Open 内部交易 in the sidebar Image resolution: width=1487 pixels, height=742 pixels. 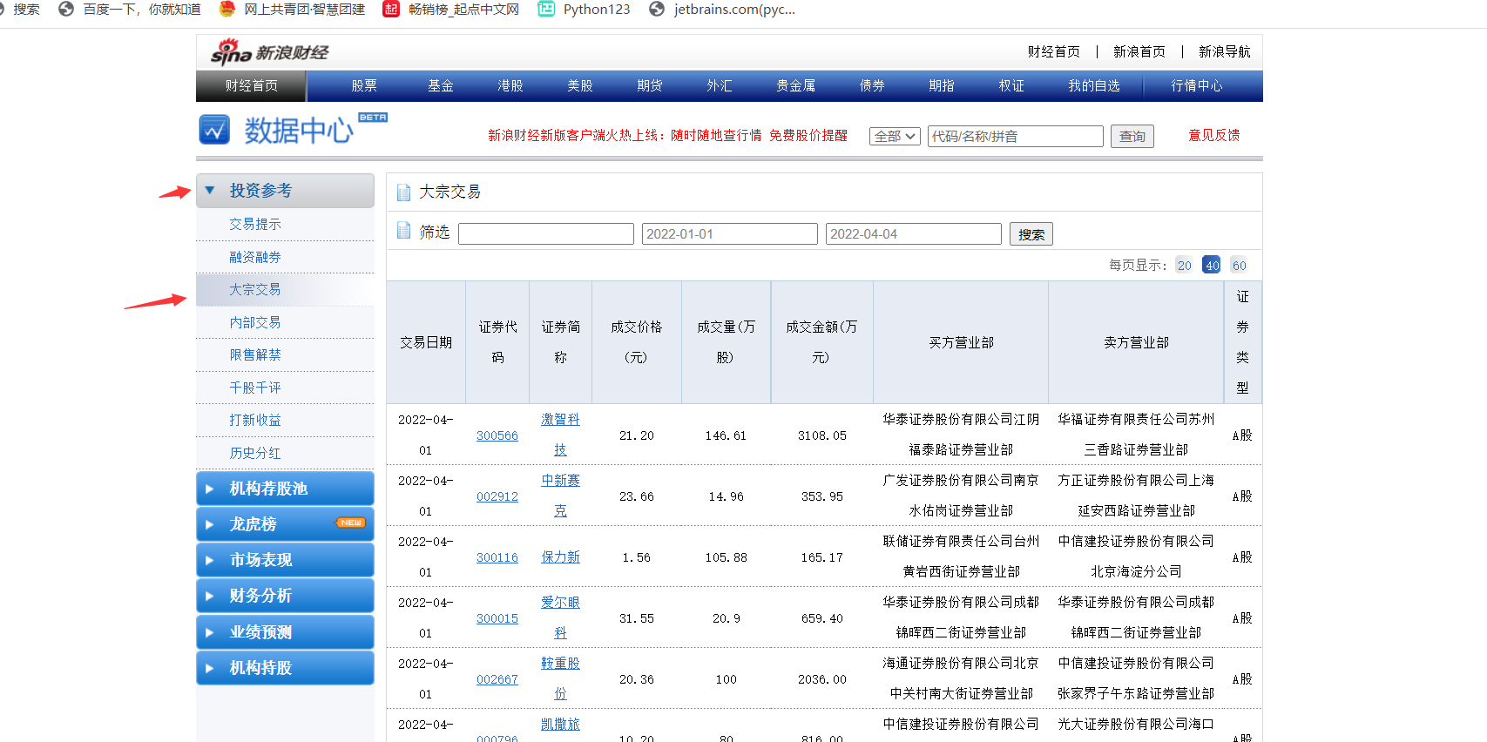coord(255,322)
